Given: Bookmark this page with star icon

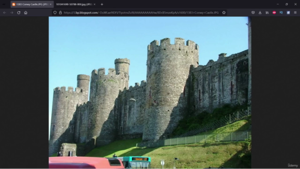Looking at the screenshot, I should pyautogui.click(x=224, y=13).
